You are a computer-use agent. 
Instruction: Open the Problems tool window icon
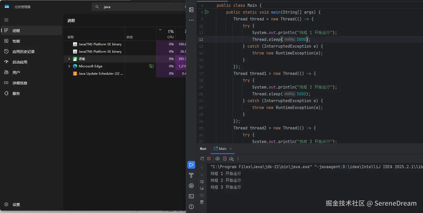coord(191,207)
